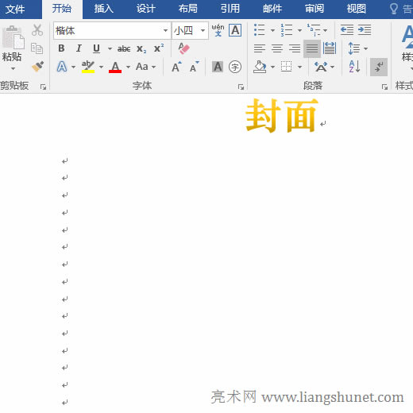Expand the font size dropdown list
The image size is (413, 413).
(x=203, y=31)
